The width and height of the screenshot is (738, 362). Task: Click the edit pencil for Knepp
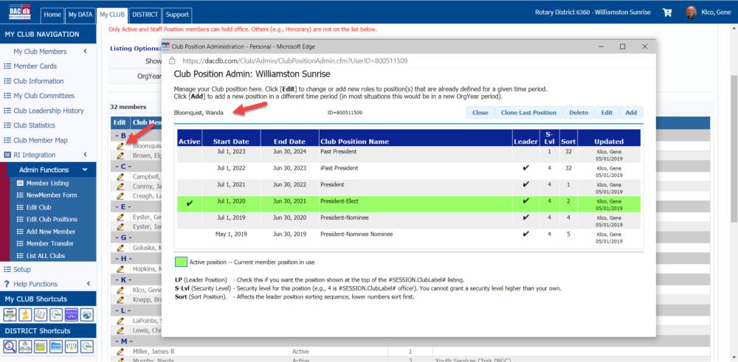120,299
